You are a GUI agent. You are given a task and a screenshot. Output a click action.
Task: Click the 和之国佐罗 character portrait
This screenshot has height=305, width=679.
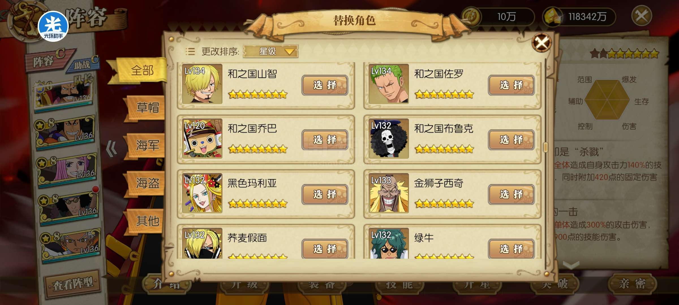pyautogui.click(x=389, y=84)
